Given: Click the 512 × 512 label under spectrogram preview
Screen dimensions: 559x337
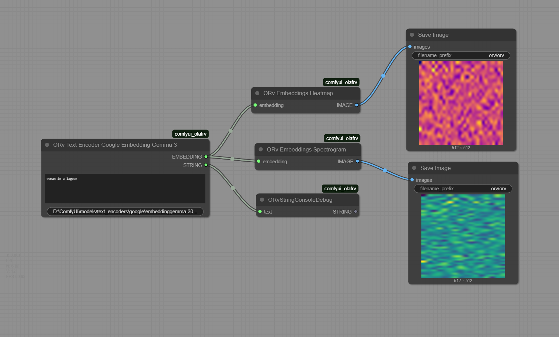Looking at the screenshot, I should [463, 281].
